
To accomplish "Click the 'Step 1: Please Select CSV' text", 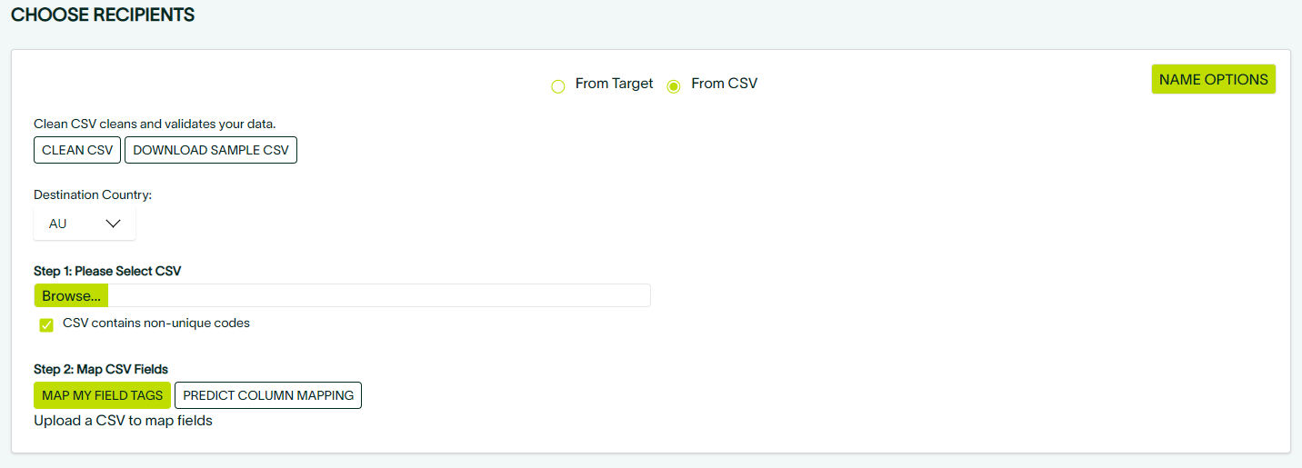I will pos(107,271).
